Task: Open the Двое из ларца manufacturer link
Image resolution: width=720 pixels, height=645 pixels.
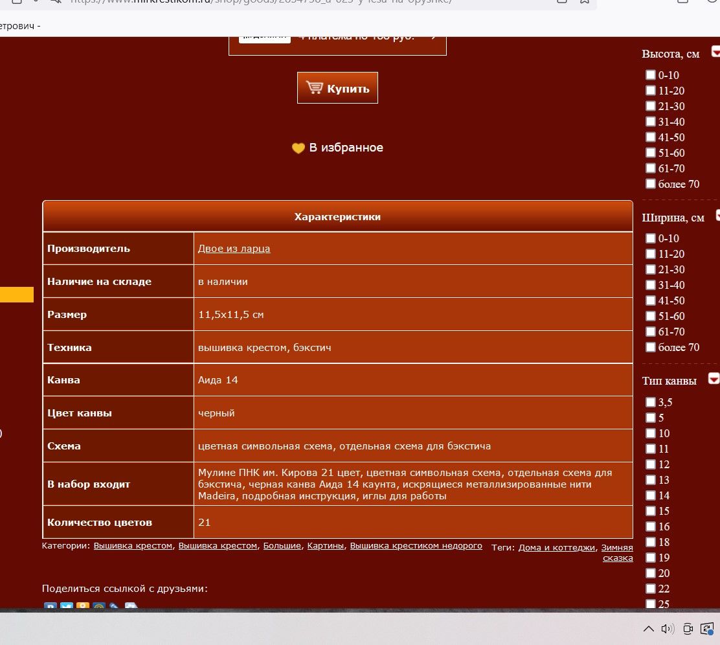Action: (x=234, y=249)
